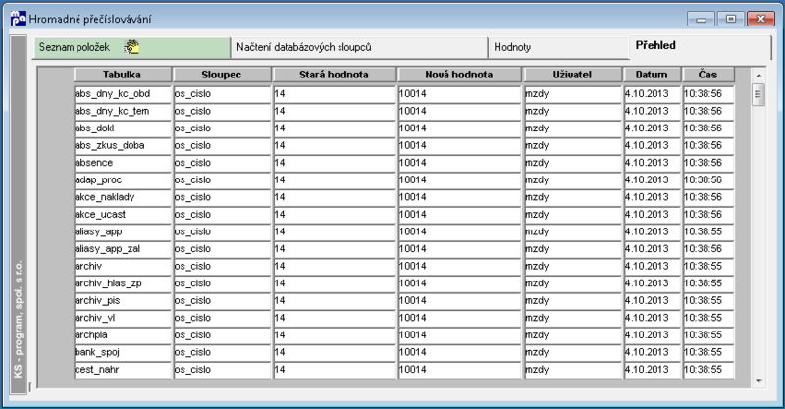Select the aliasy_app_zal table cell

[123, 249]
